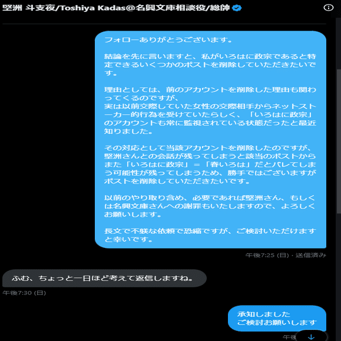The image size is (341, 341).
Task: Click the フォローありがとうございます greeting line
Action: click(x=169, y=40)
